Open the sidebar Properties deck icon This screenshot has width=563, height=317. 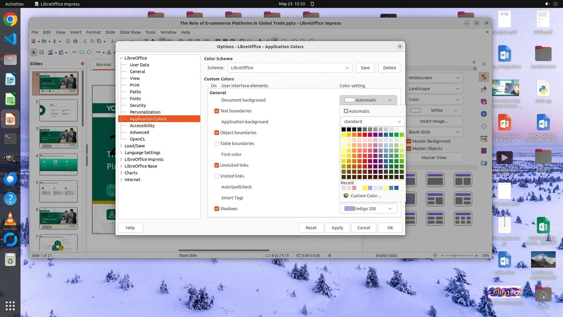484,77
